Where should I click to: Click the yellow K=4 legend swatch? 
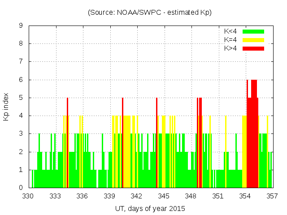point(253,40)
